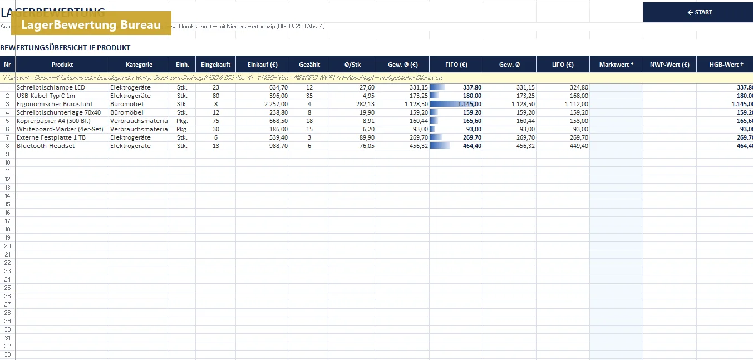753x360 pixels.
Task: Click the HGB-Wert column header
Action: point(725,65)
